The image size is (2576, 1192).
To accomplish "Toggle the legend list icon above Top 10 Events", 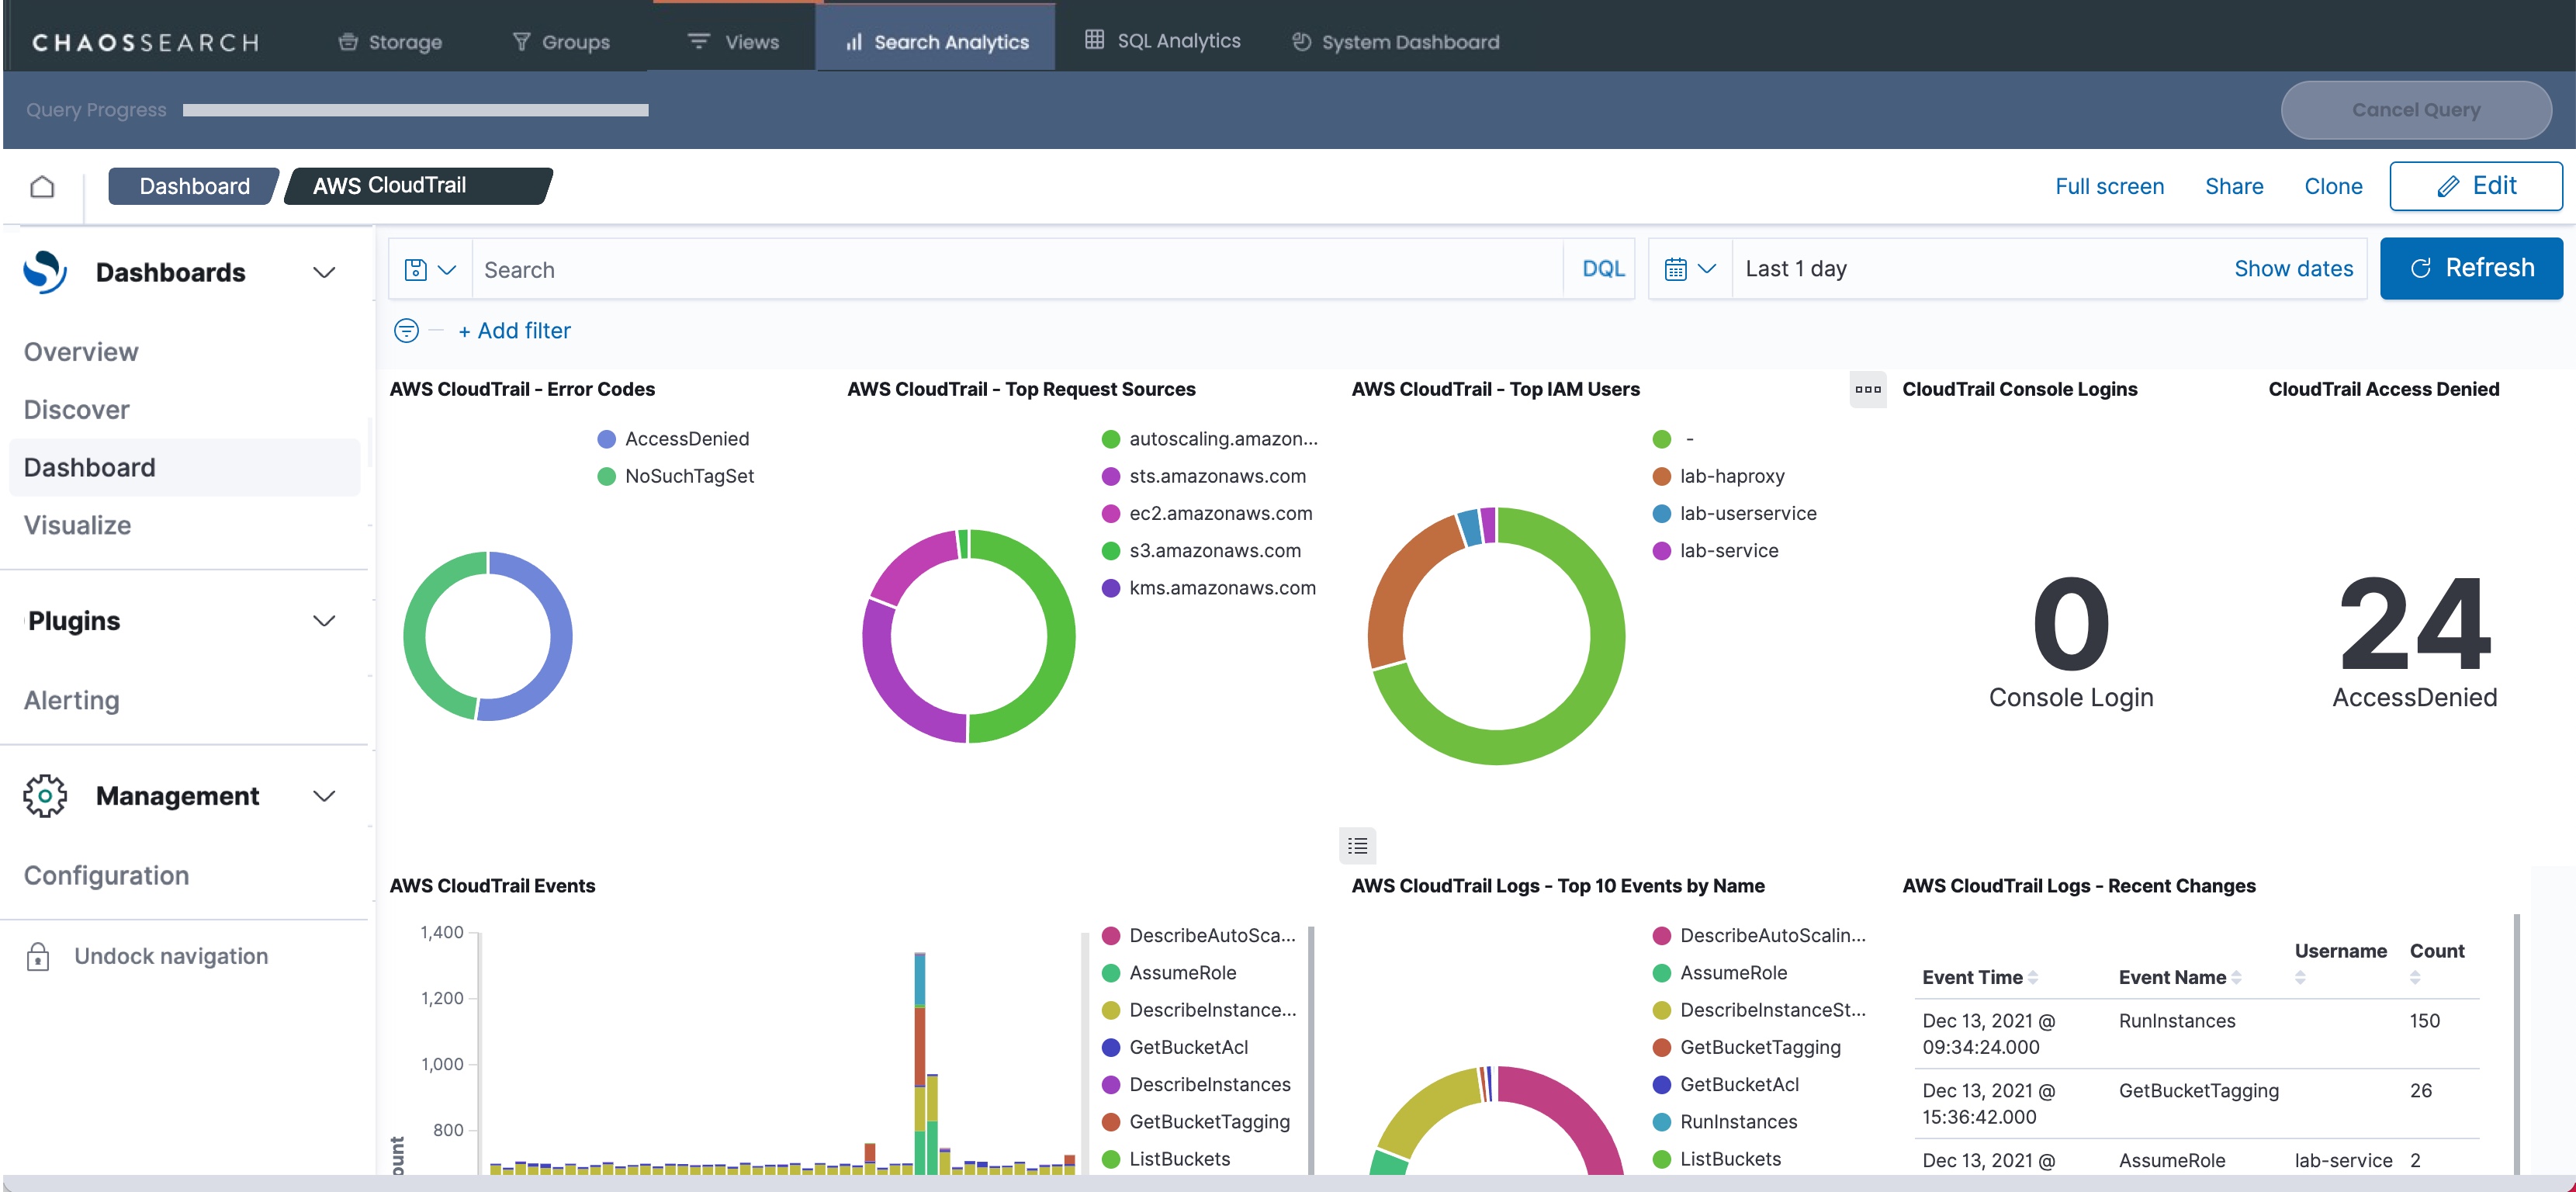I will tap(1357, 846).
